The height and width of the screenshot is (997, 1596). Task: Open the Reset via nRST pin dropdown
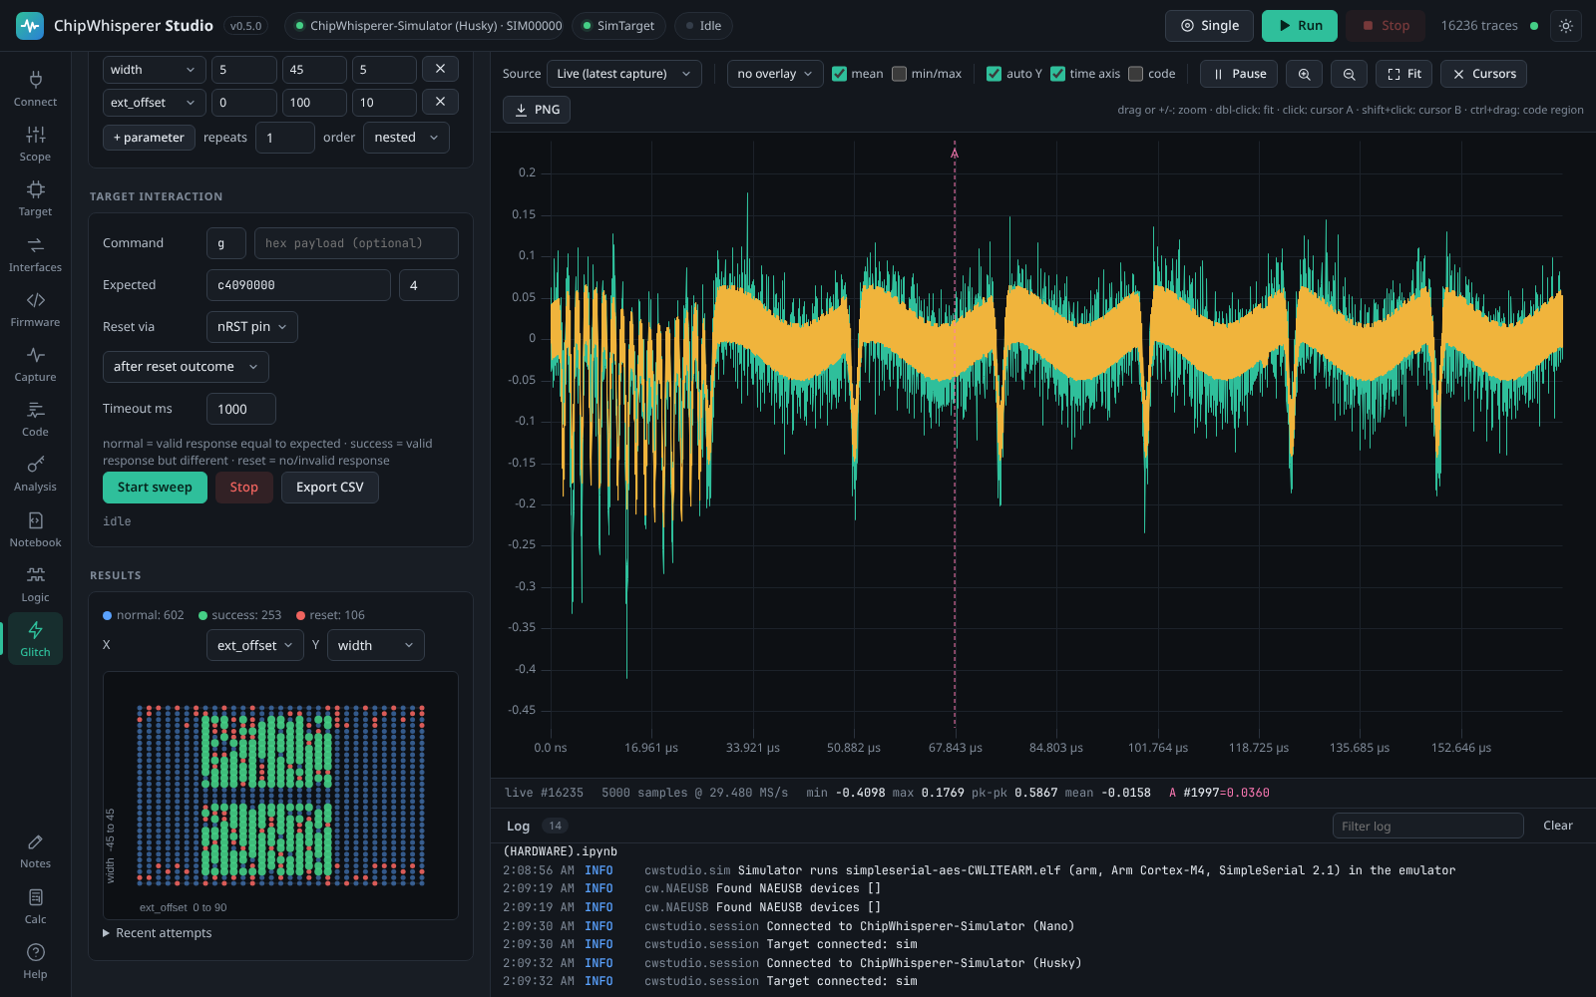251,327
